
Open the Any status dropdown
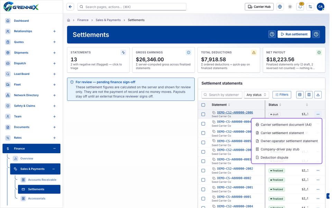click(x=256, y=95)
